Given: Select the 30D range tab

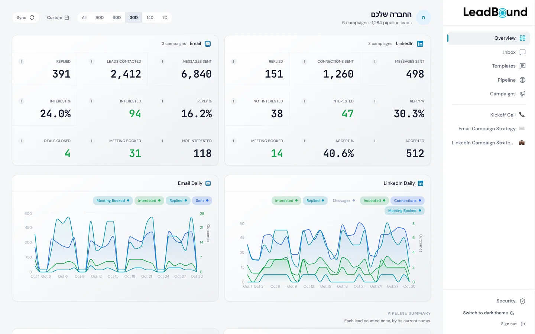Looking at the screenshot, I should (134, 17).
